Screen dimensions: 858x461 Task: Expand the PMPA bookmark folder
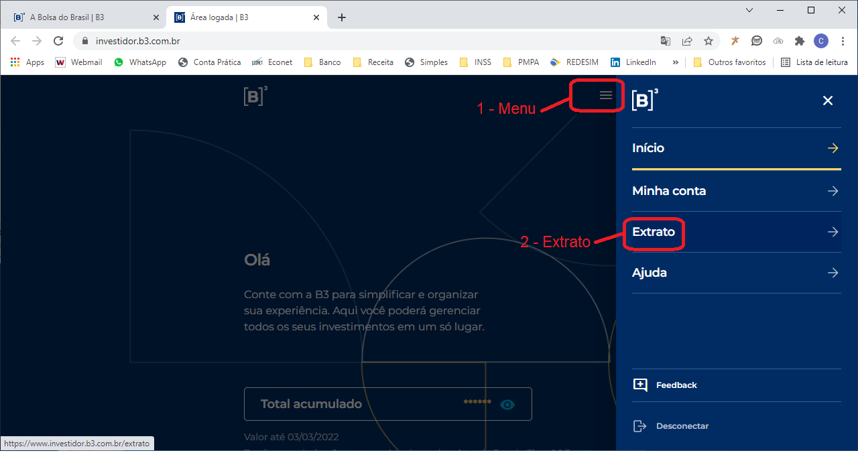coord(520,62)
